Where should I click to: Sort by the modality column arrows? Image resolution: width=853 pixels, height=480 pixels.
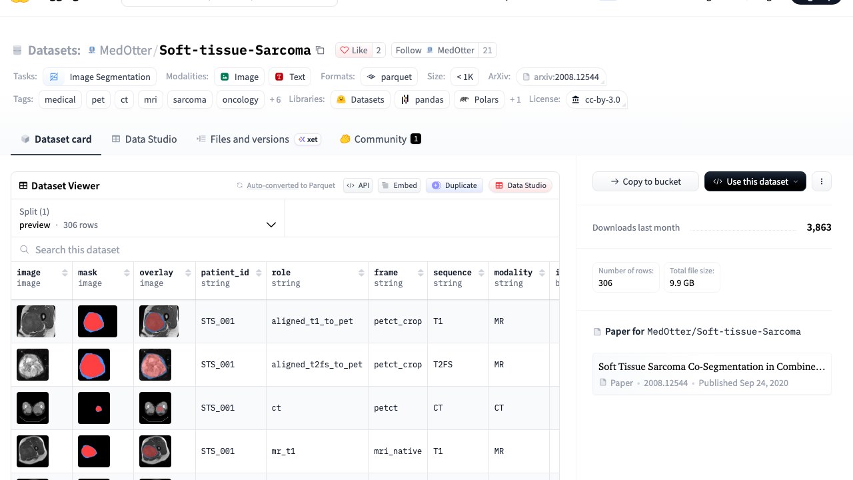[x=542, y=273]
